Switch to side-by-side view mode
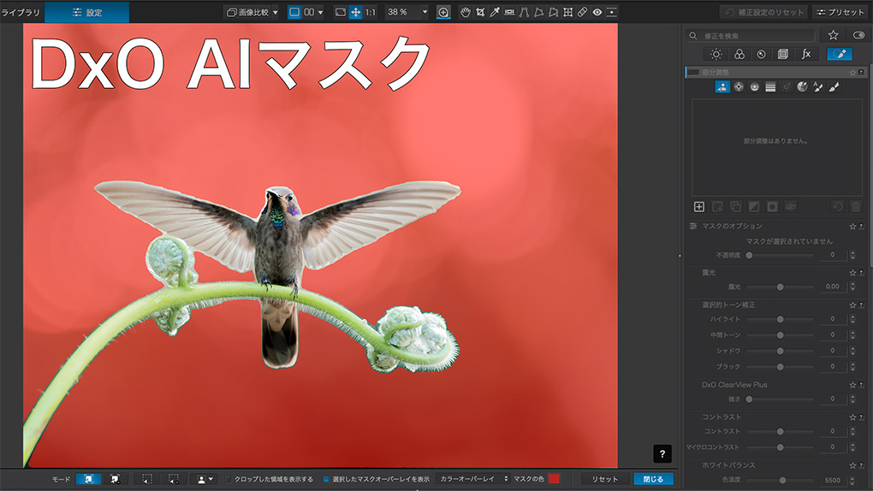 [x=309, y=12]
